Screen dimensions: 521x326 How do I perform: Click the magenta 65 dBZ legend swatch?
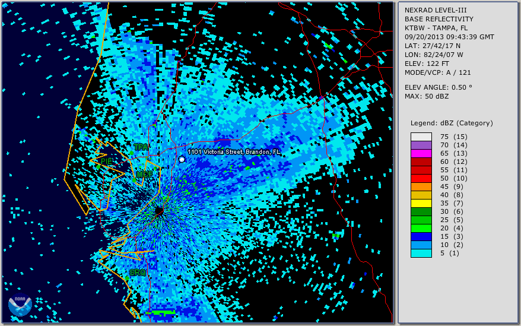pyautogui.click(x=421, y=153)
